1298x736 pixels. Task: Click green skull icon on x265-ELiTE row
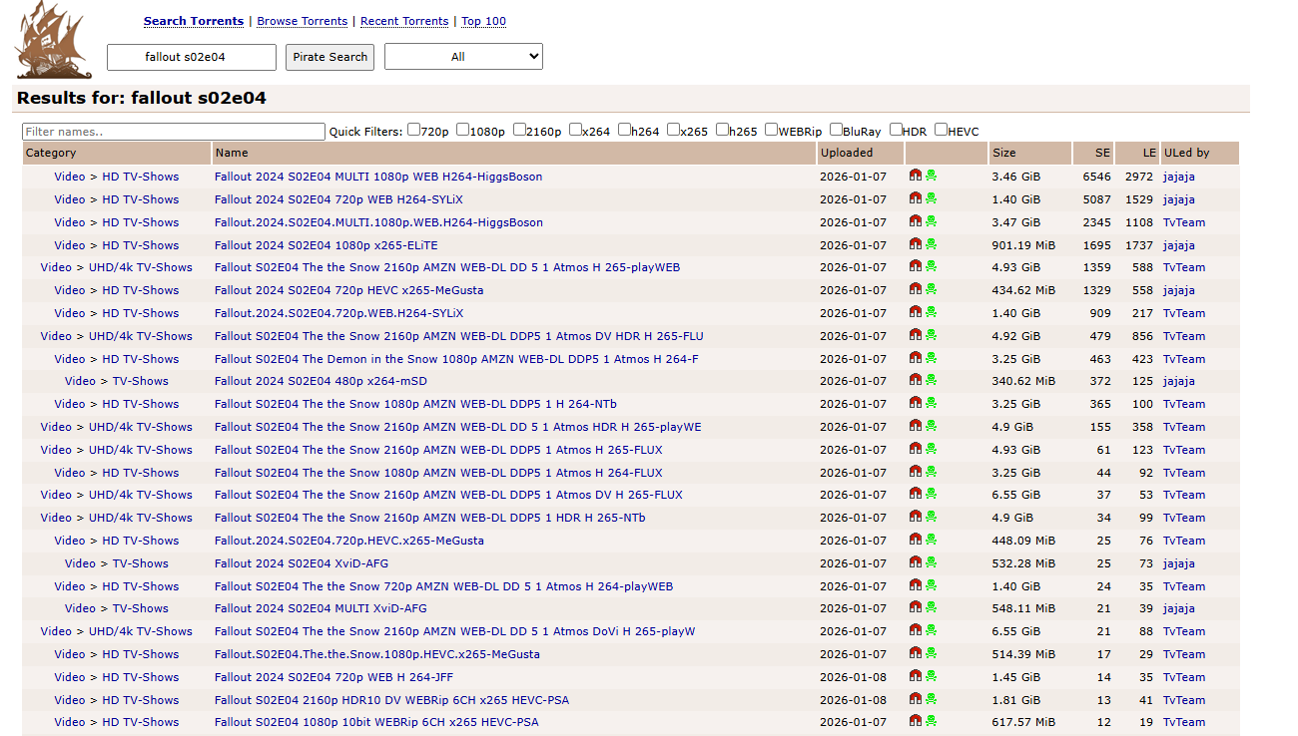tap(931, 244)
